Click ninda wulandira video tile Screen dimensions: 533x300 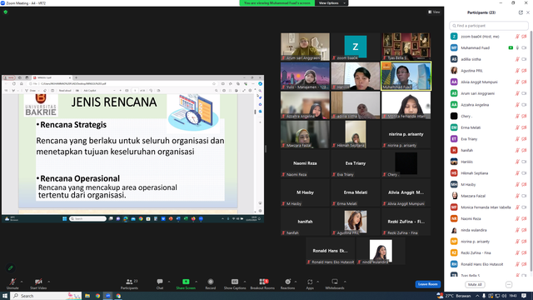(381, 251)
